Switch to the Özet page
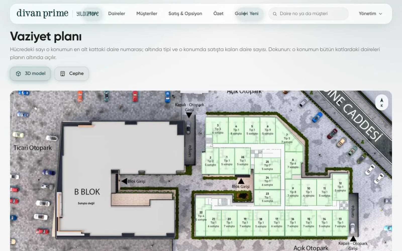Screen dimensions: 402x251 218,14
